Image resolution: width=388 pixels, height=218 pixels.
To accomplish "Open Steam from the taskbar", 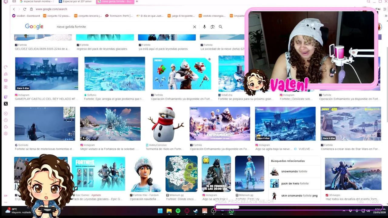I will tap(196, 211).
